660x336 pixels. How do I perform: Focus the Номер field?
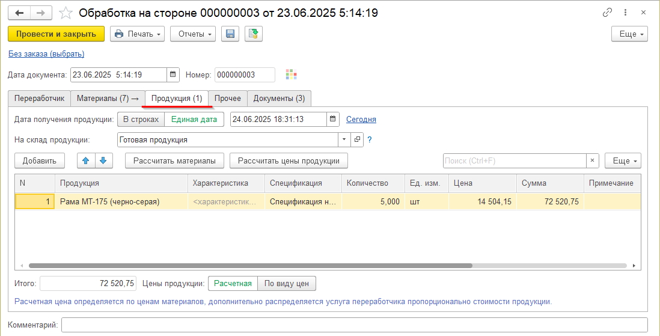click(245, 75)
